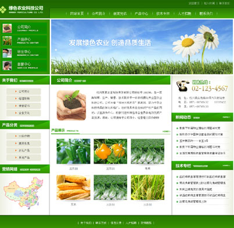Click the green diamond company logo icon

tap(3, 10)
